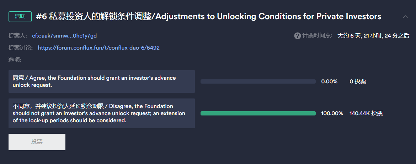Screen dimensions: 416x164
Task: Click the 100.00% percentage label
Action: point(332,113)
